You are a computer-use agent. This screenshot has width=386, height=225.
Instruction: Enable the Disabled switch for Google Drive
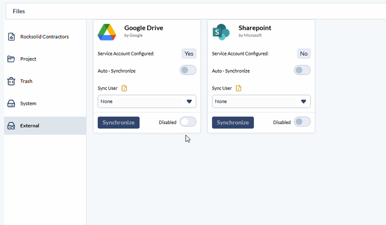click(x=188, y=122)
